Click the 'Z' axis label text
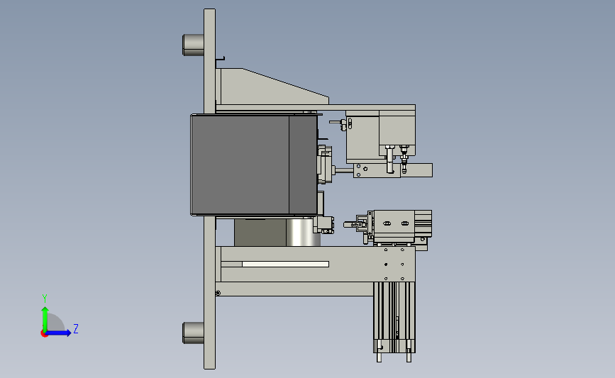The height and width of the screenshot is (378, 615). coord(76,328)
